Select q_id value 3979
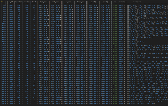This screenshot has width=168, height=106. tap(11, 32)
